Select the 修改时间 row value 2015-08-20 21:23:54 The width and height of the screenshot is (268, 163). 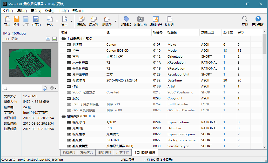122,80
